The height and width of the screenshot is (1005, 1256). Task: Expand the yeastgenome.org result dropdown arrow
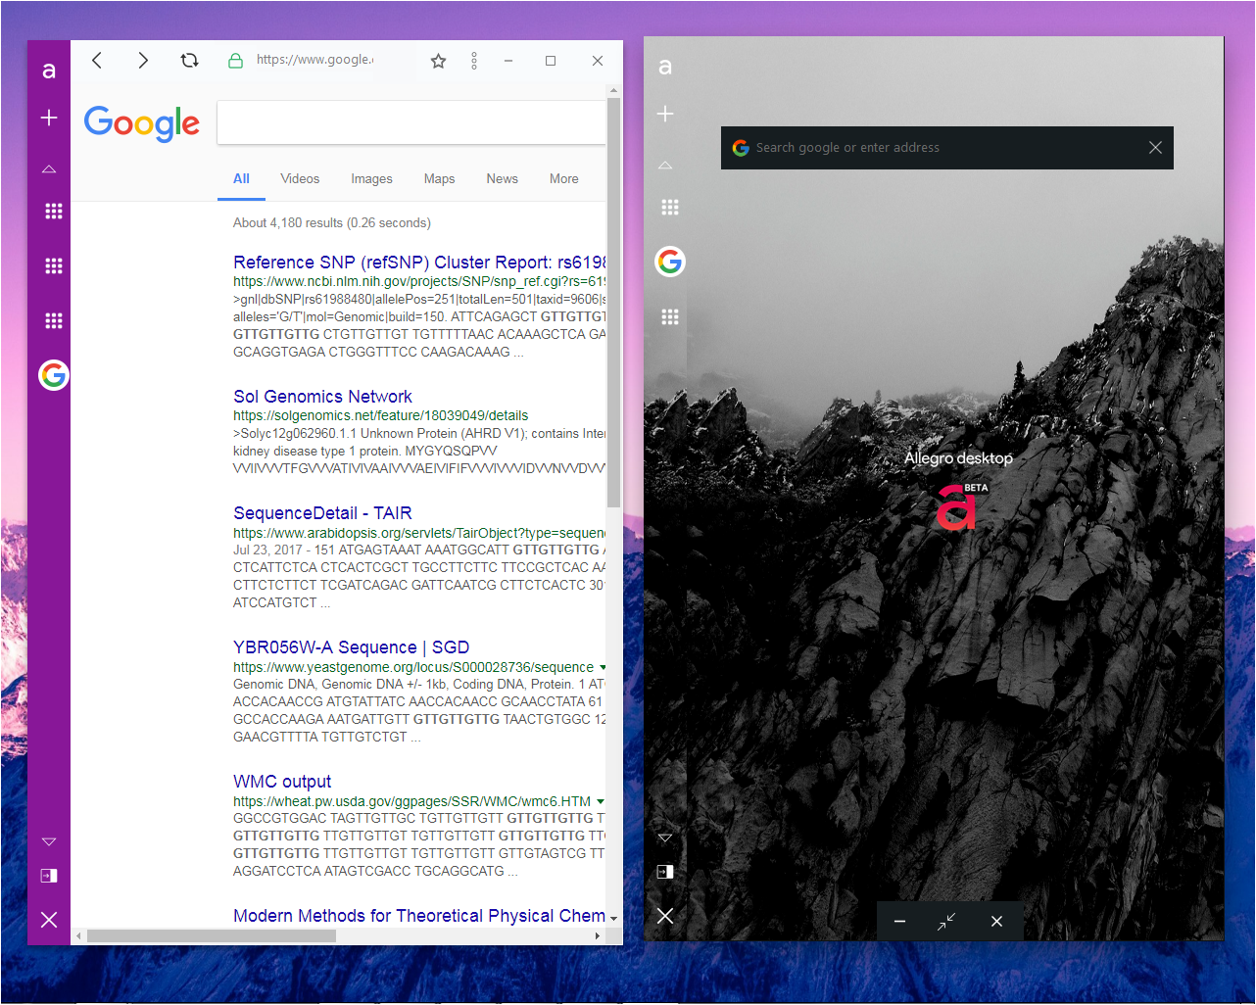(x=603, y=667)
